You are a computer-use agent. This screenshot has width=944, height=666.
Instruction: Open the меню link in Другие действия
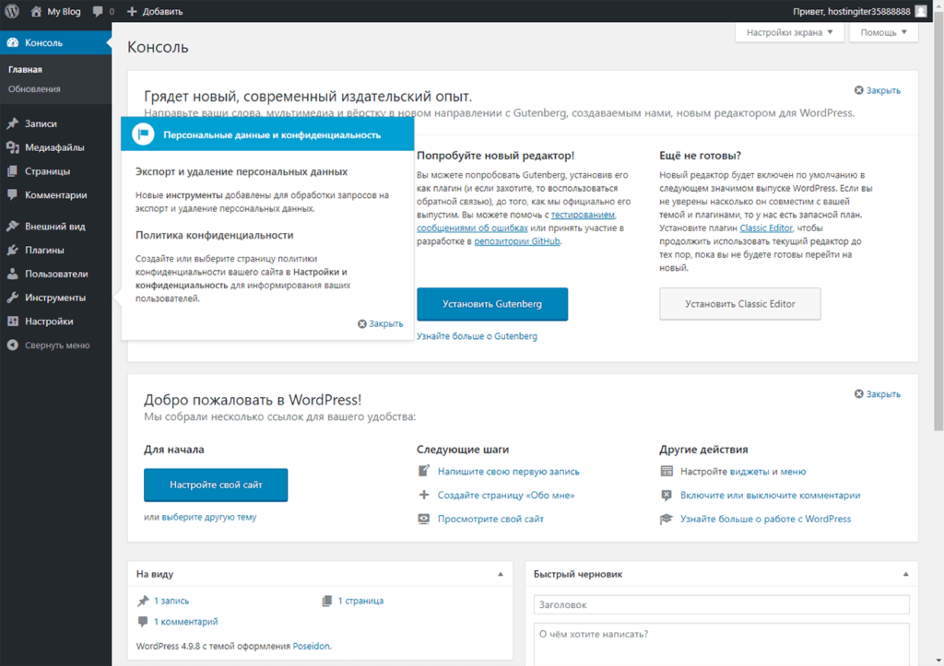coord(793,472)
